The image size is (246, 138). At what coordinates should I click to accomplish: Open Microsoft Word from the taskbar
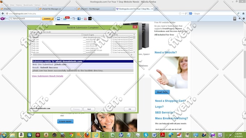(x=154, y=135)
